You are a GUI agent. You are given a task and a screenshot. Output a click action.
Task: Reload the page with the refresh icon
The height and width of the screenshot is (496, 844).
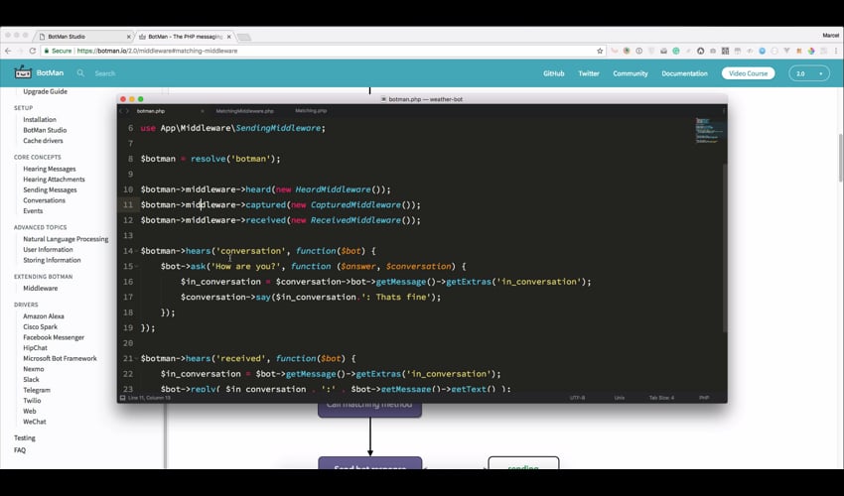coord(33,51)
